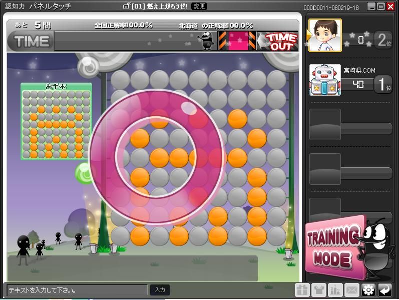Click the score value 40

pyautogui.click(x=358, y=84)
